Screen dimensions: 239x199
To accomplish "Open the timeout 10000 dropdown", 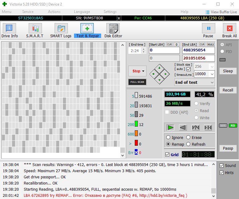I will pyautogui.click(x=212, y=74).
